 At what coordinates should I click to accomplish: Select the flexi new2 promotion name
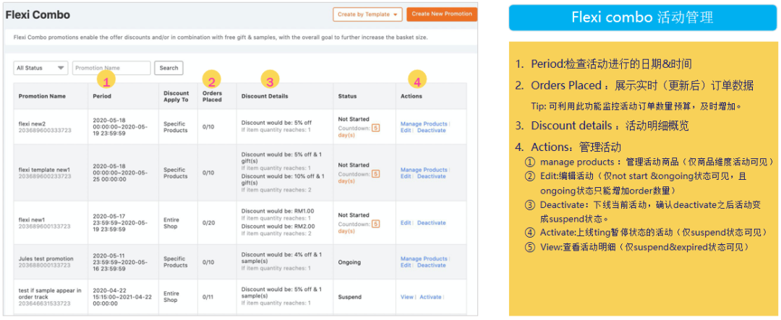click(x=31, y=124)
